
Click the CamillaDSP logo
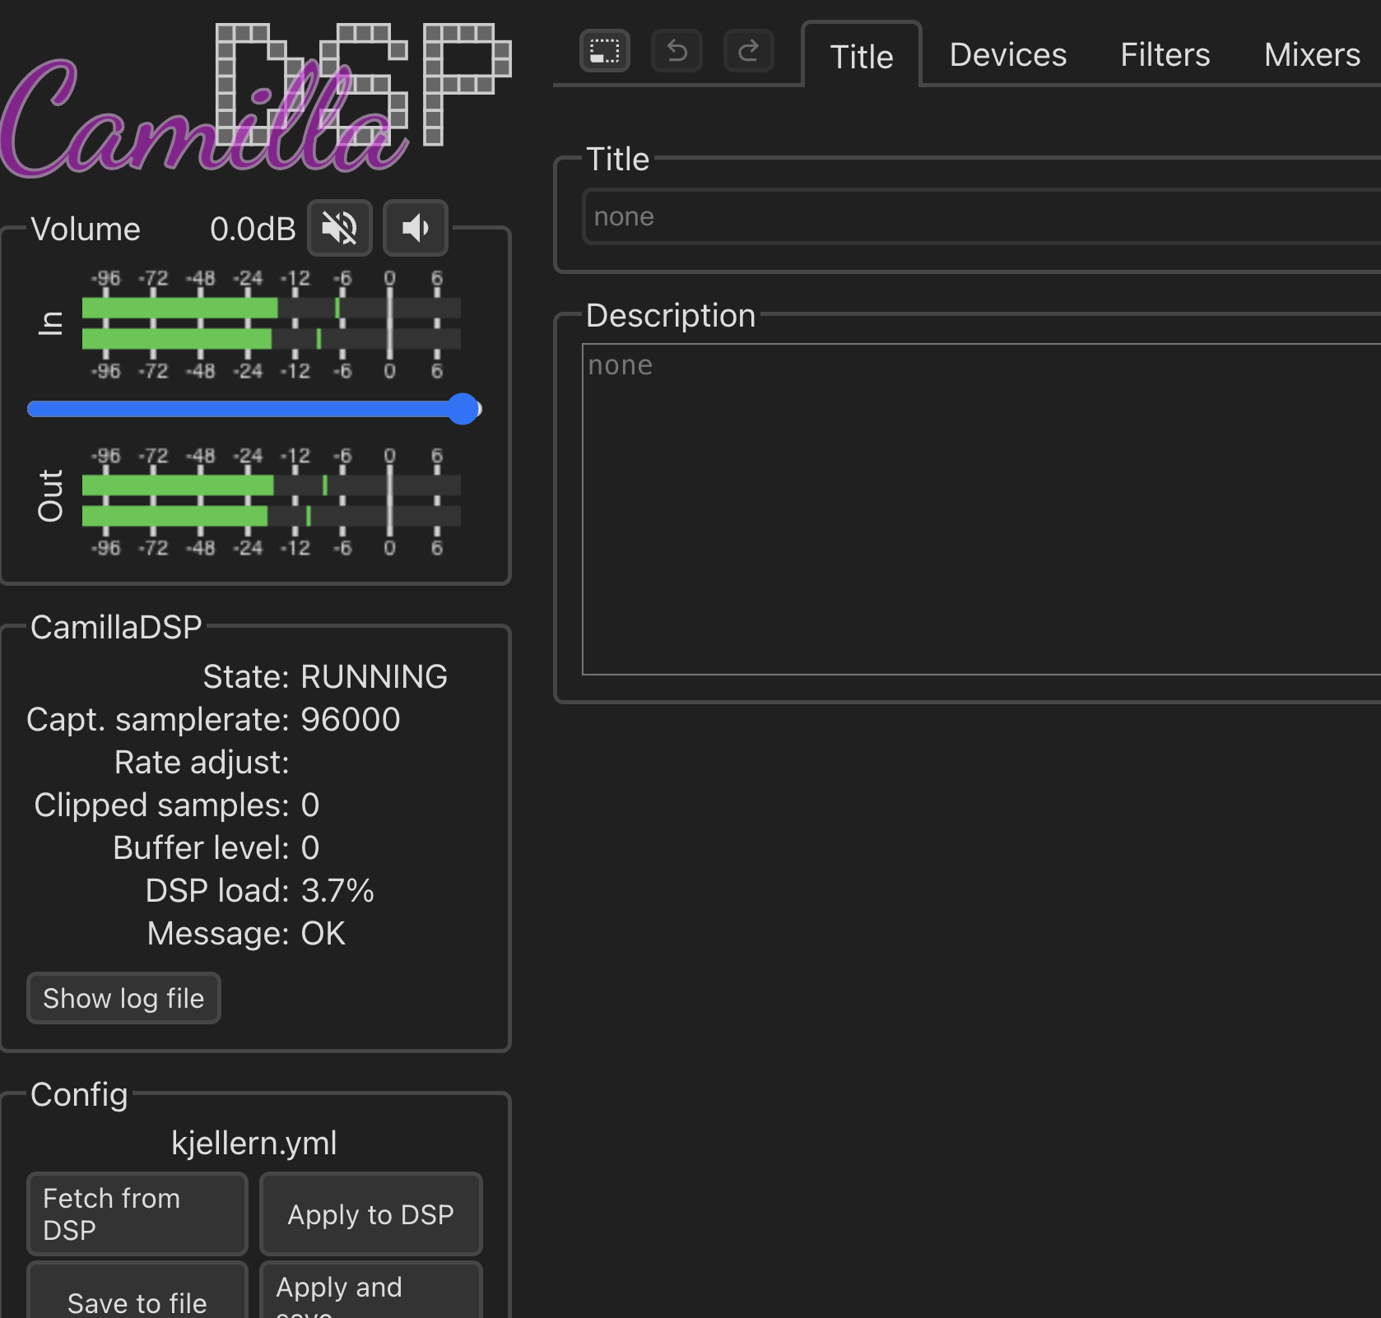(255, 99)
